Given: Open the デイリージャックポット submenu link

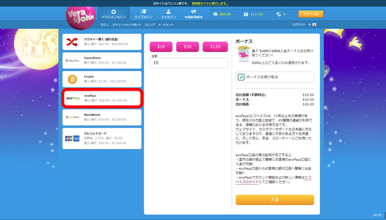Looking at the screenshot, I should point(127,25).
